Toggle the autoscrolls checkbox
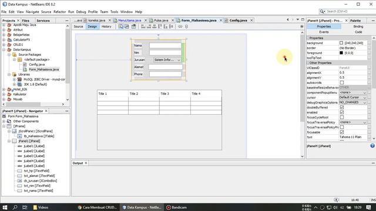This screenshot has width=376, height=211. (342, 83)
